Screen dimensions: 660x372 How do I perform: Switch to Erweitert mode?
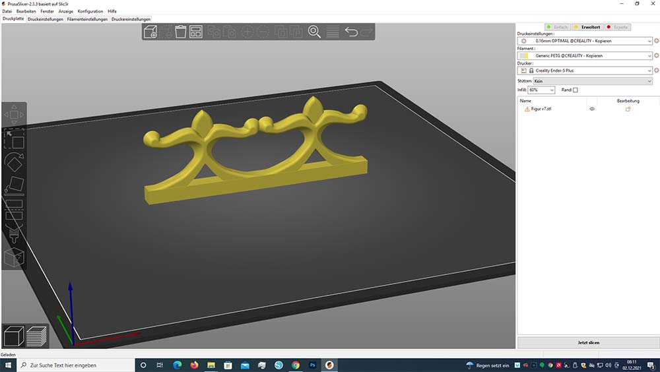(587, 27)
